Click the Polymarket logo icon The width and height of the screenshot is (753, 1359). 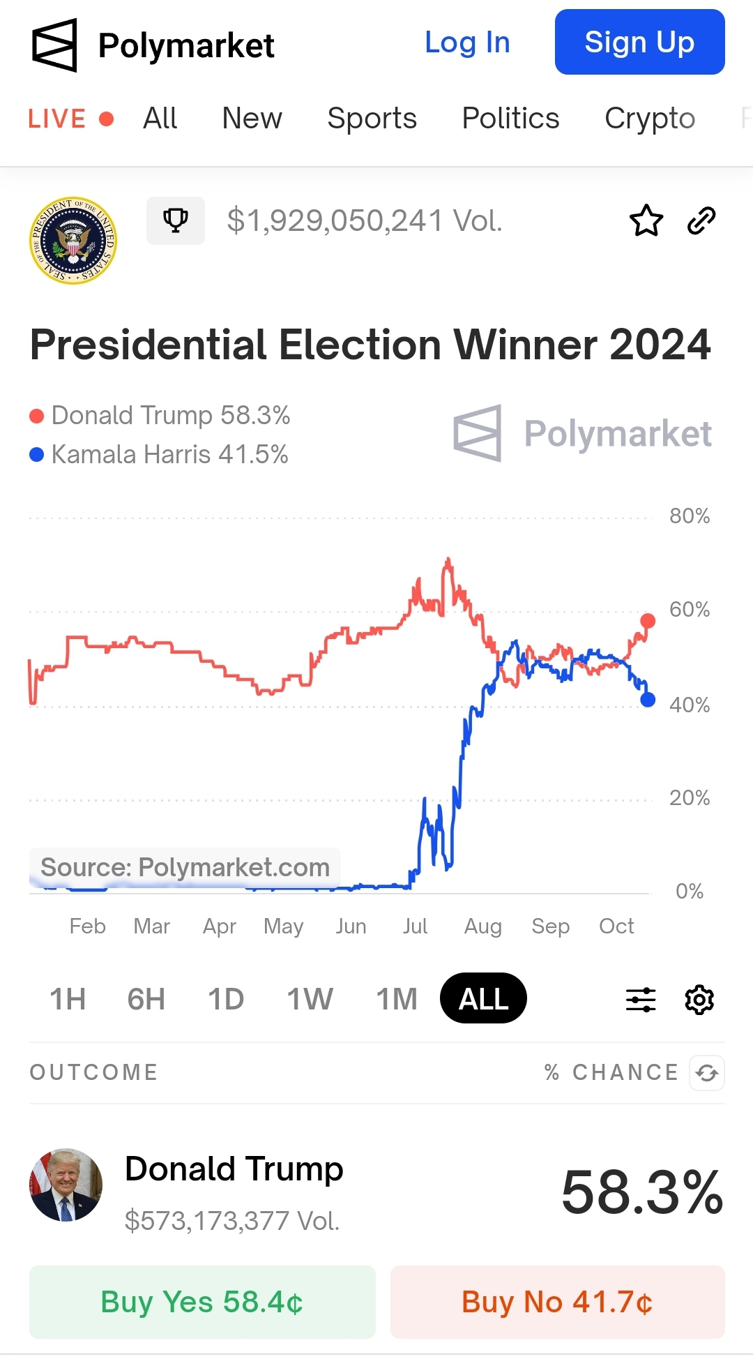pos(54,45)
